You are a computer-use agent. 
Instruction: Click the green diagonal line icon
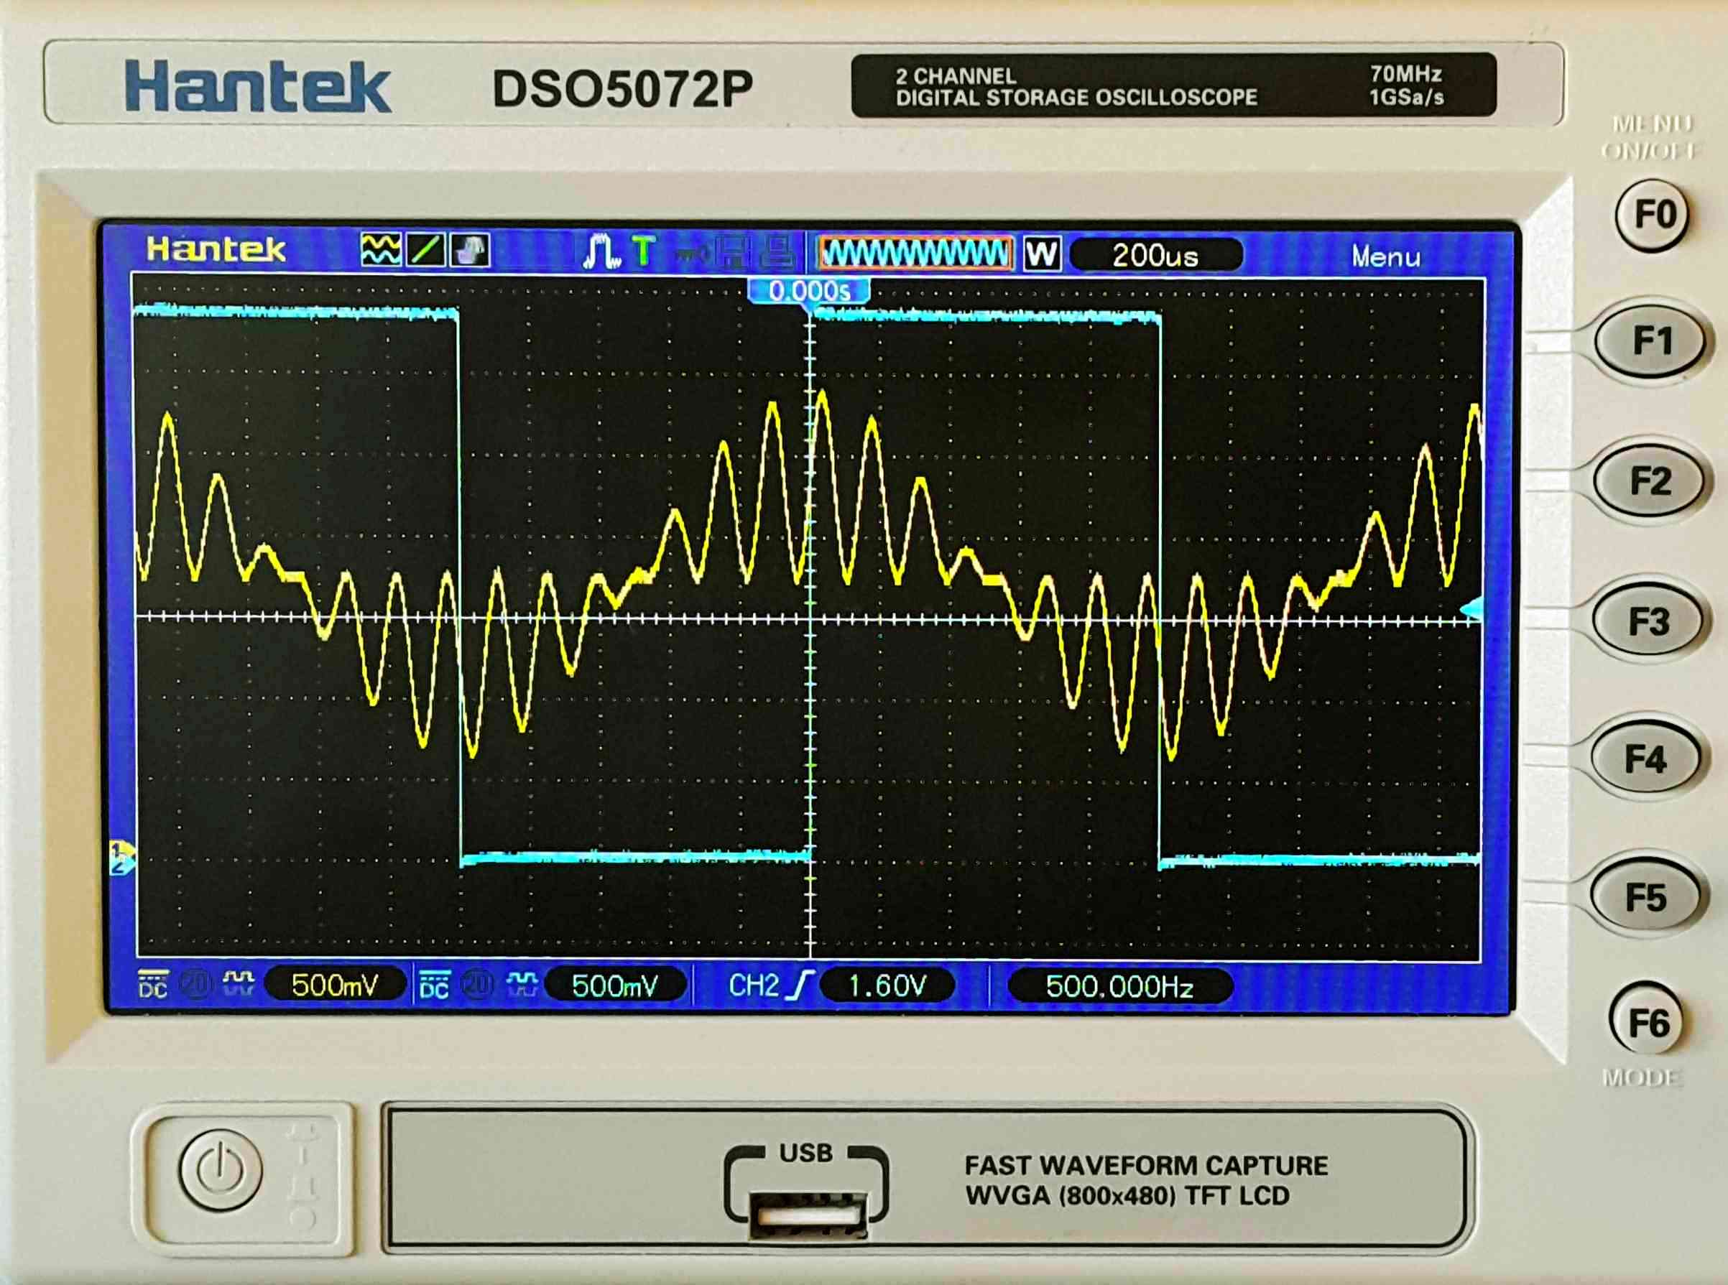(x=425, y=251)
